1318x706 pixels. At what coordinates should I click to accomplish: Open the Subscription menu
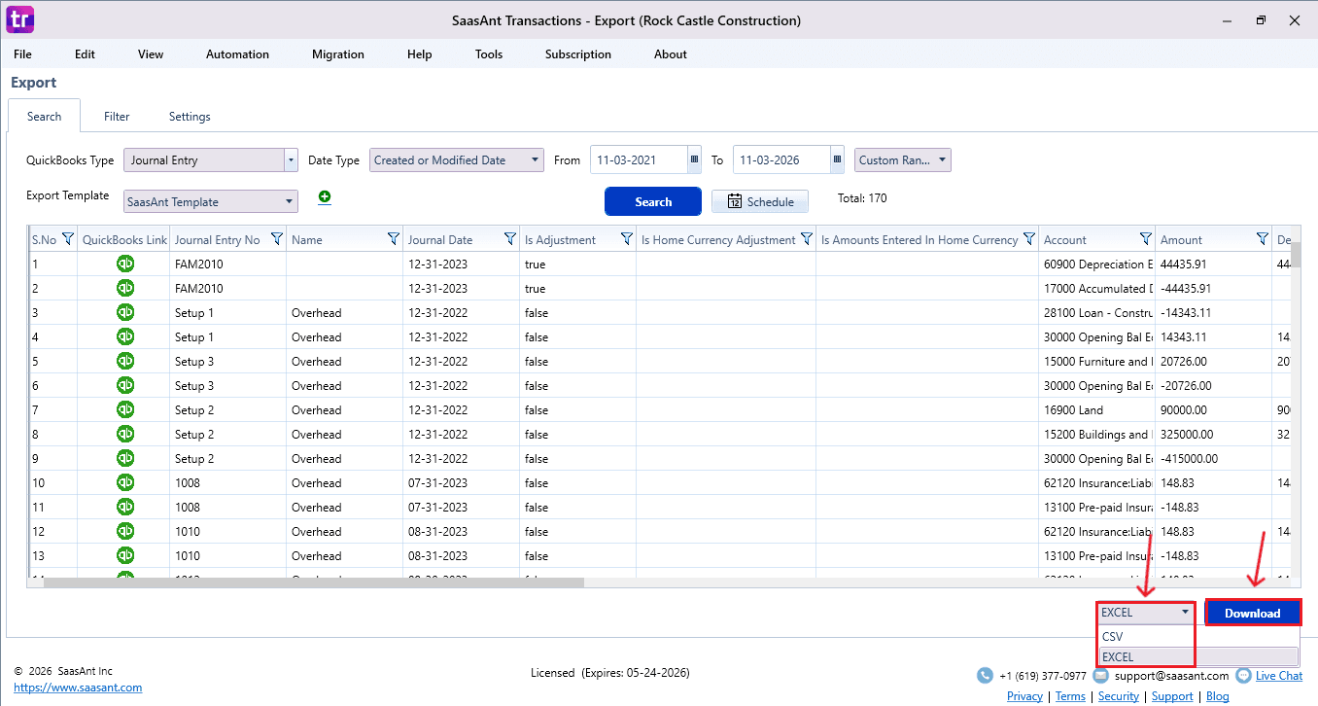pos(578,54)
